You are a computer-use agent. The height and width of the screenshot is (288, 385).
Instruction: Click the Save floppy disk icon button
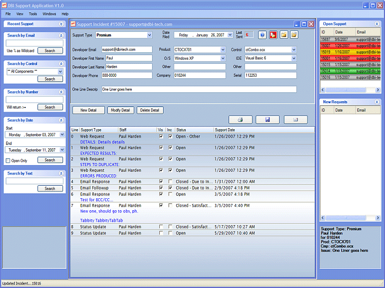pos(268,119)
